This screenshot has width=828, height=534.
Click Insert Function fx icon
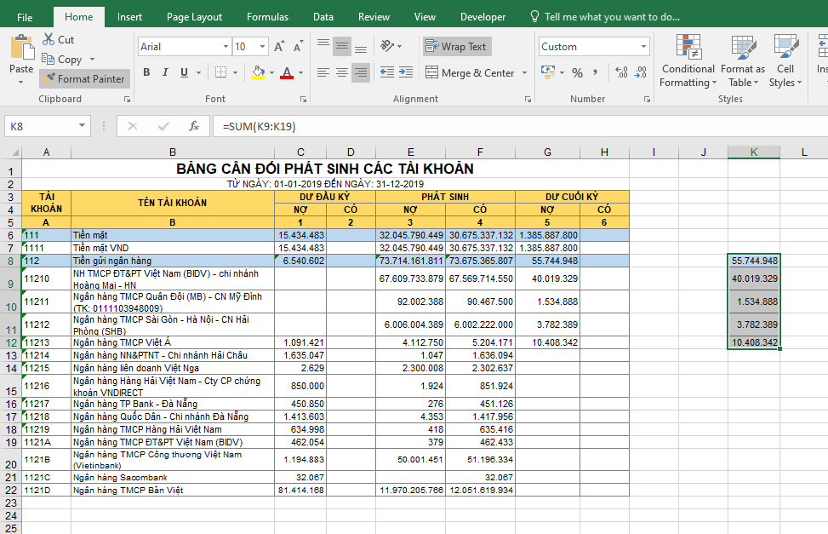coord(194,126)
